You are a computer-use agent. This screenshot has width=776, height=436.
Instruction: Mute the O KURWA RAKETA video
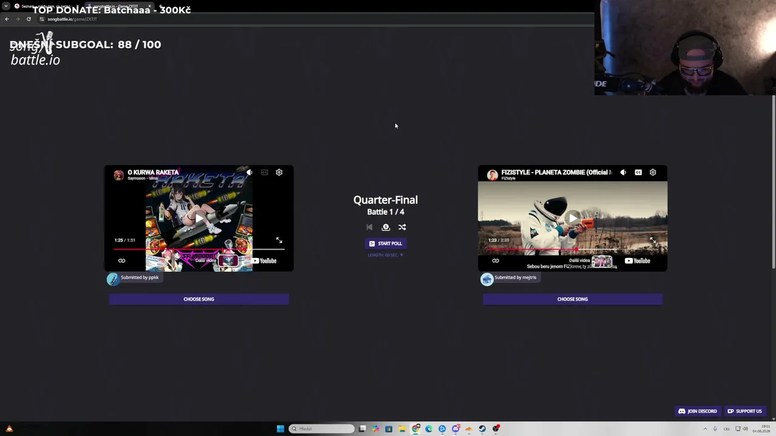(249, 173)
